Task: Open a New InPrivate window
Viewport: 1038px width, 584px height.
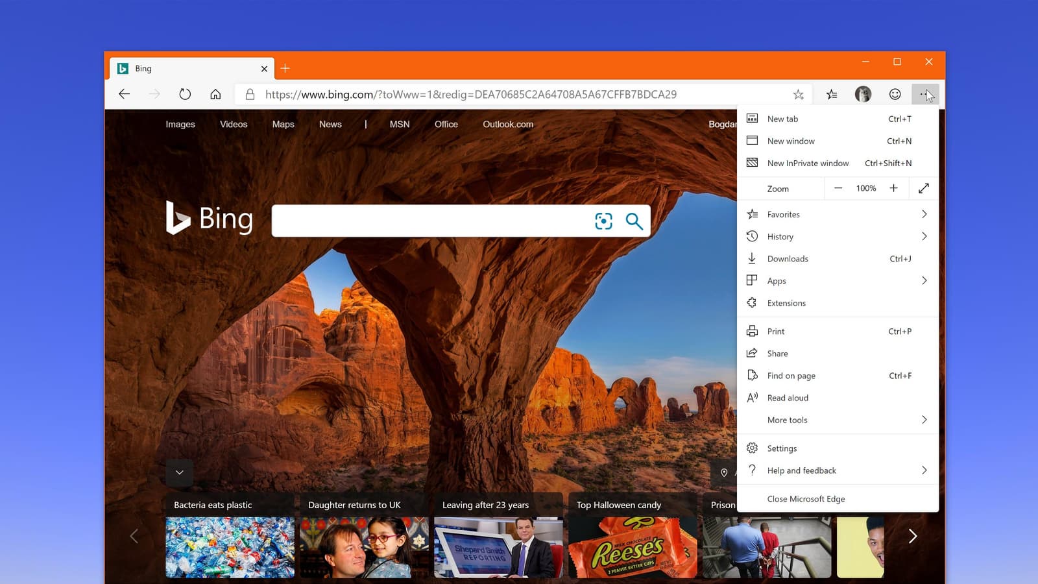Action: (838, 163)
